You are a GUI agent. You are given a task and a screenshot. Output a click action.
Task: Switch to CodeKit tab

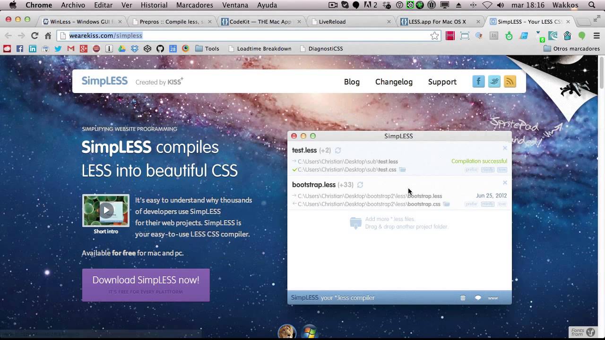click(260, 22)
